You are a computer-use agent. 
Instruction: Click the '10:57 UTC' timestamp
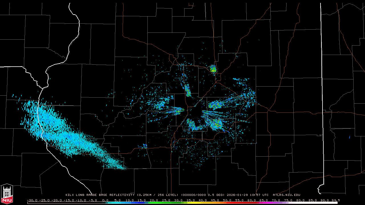pos(259,195)
